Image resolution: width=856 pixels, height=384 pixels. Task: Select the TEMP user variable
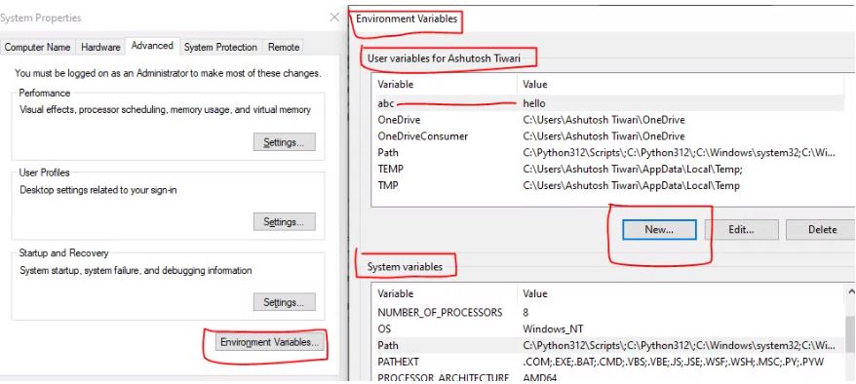(608, 169)
